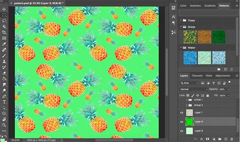
Task: Select the Frame tool
Action: (x=4, y=38)
